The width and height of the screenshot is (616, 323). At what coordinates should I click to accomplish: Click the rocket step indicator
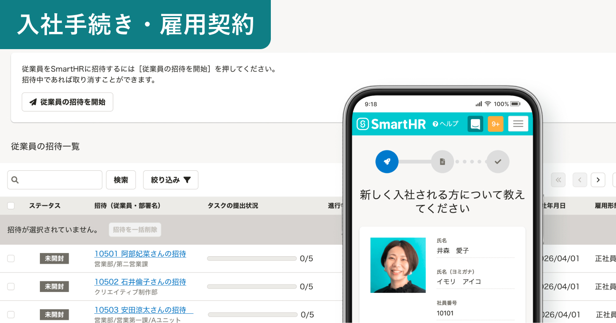pos(387,161)
